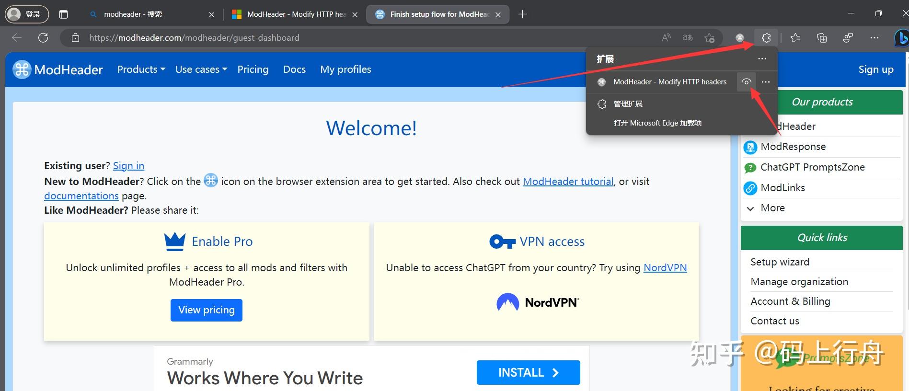Open Manage organization quick link
Image resolution: width=909 pixels, height=391 pixels.
click(799, 282)
